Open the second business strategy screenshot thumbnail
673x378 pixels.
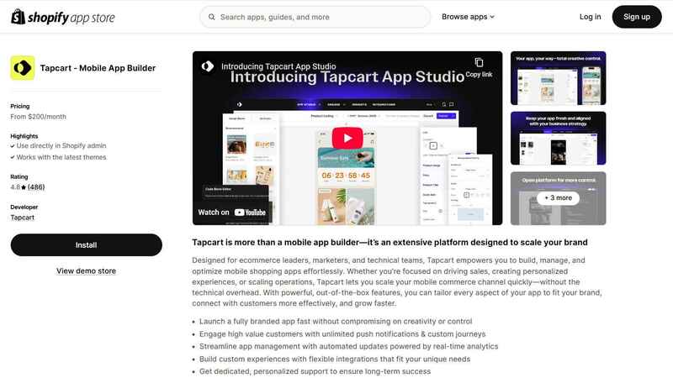558,138
